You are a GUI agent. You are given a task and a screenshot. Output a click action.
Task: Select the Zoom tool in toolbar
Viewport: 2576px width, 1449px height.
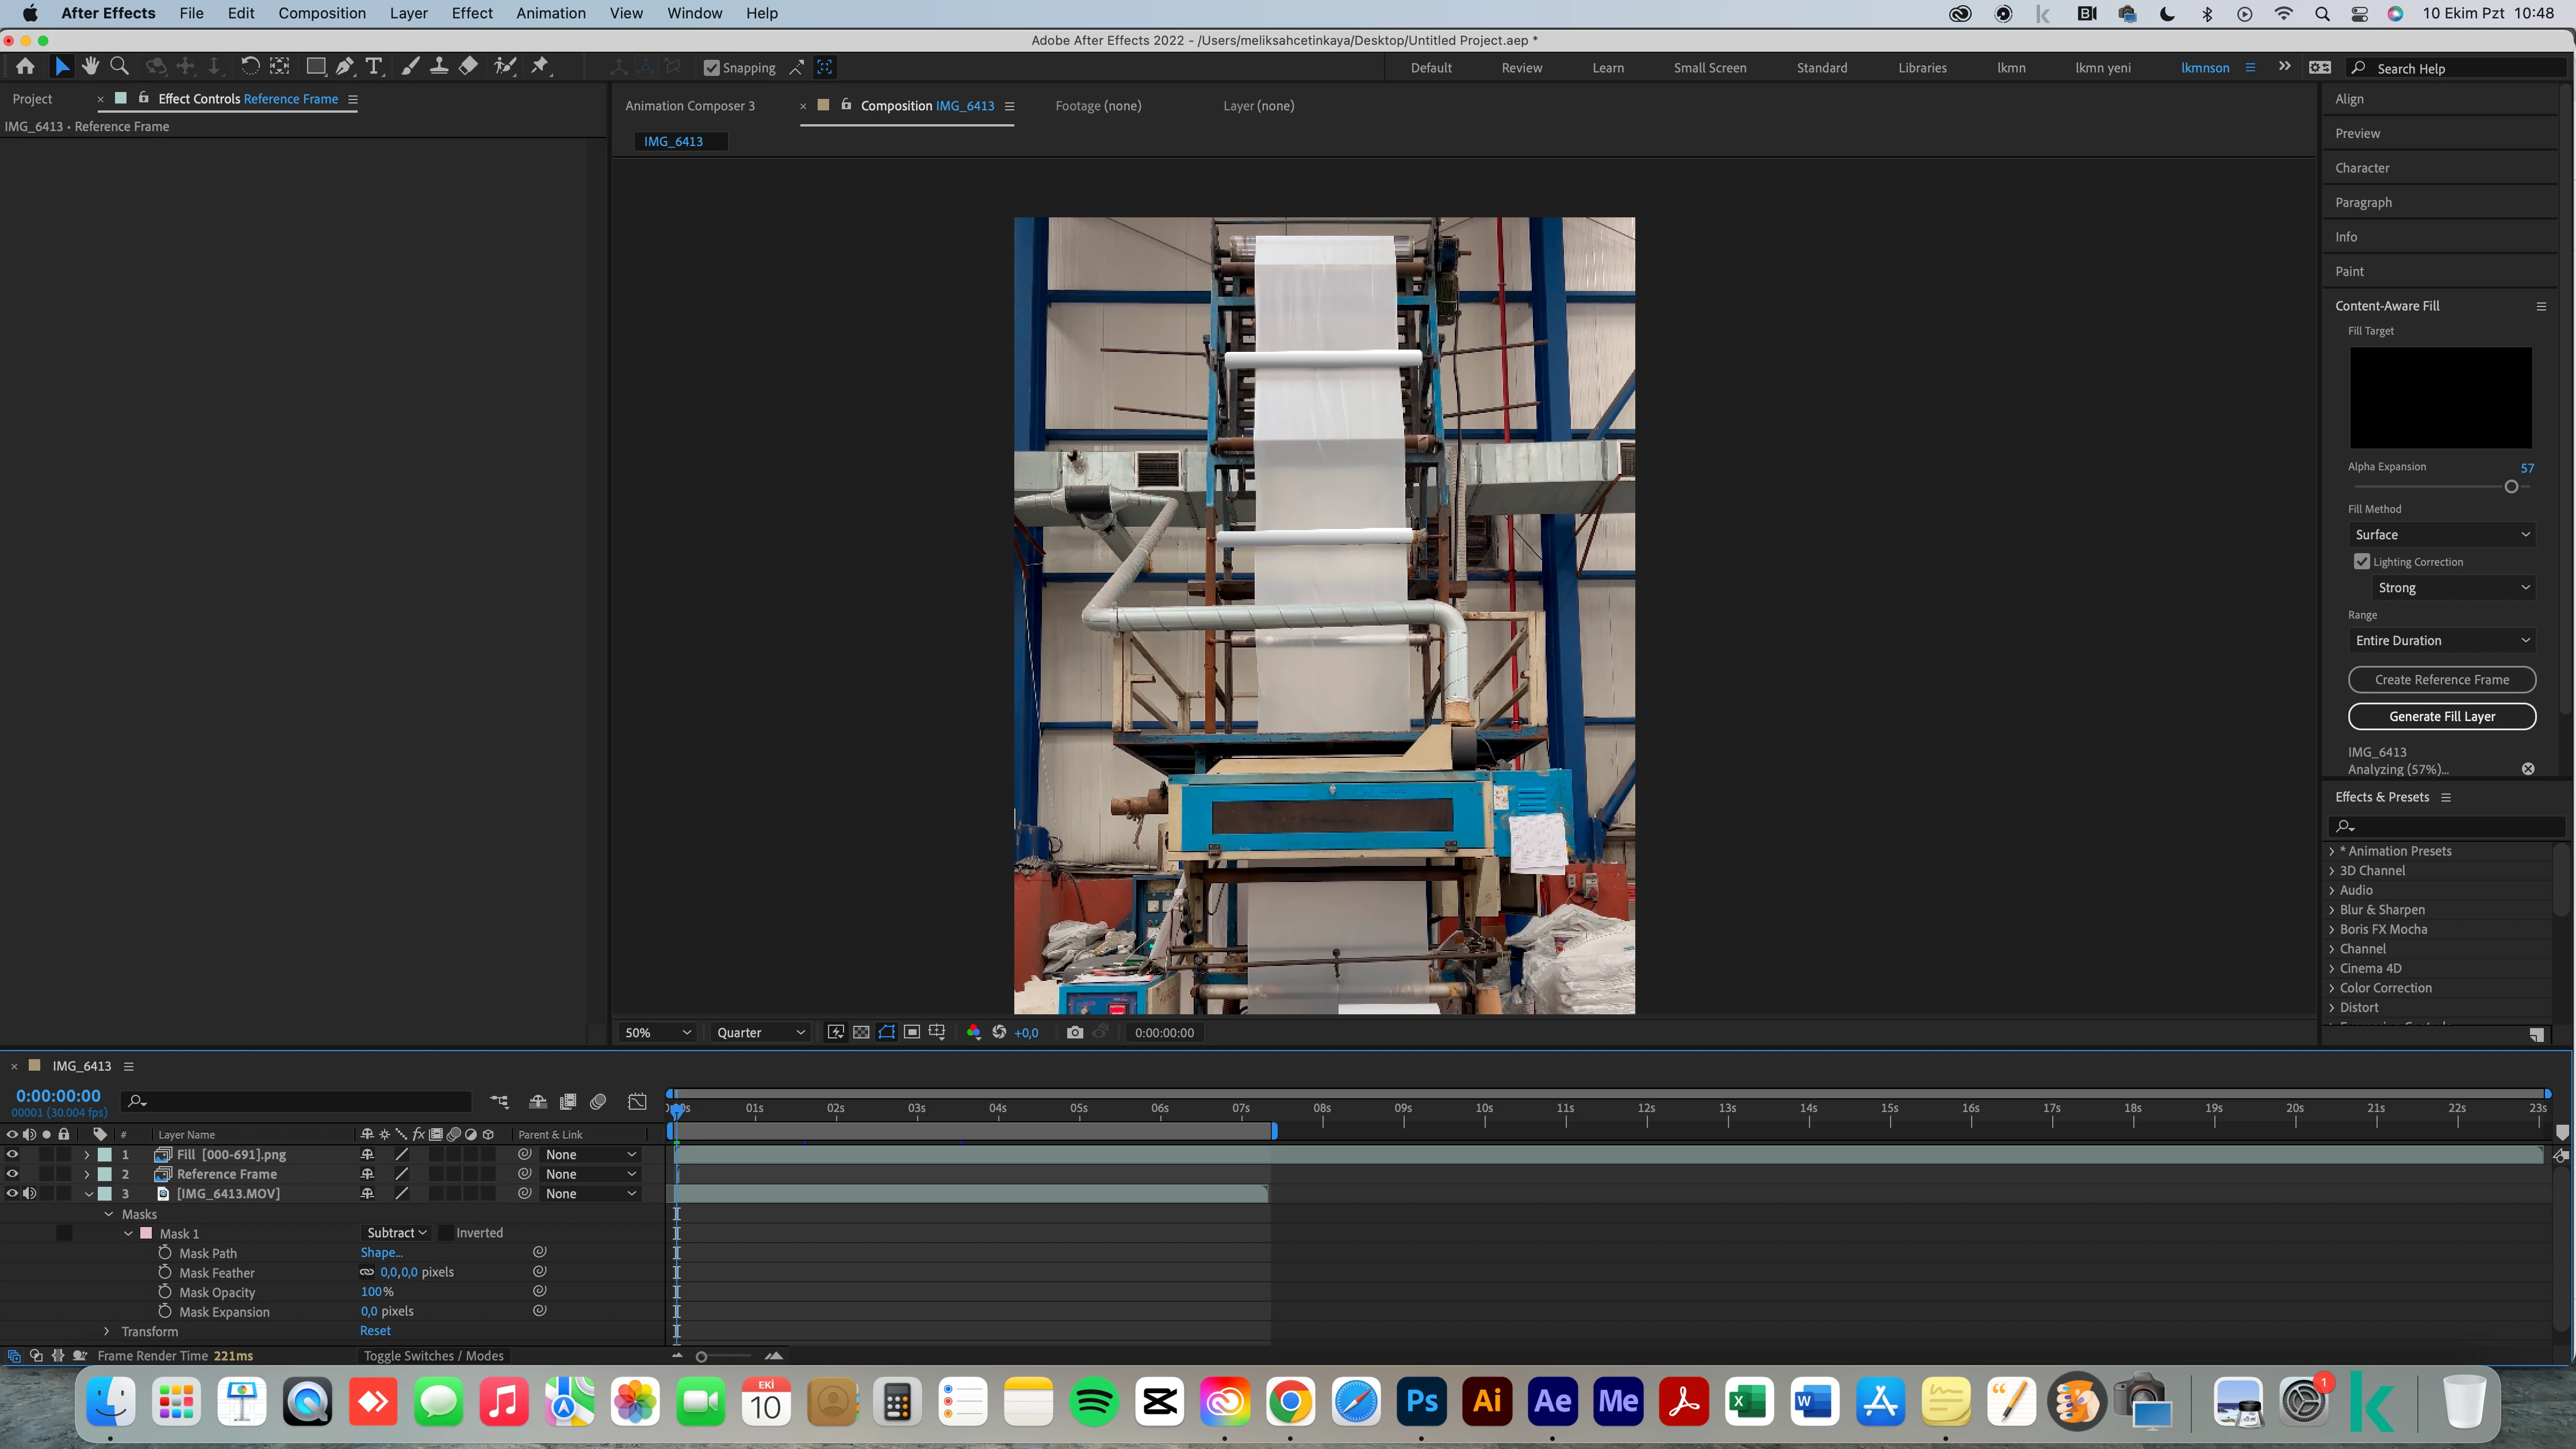click(119, 67)
